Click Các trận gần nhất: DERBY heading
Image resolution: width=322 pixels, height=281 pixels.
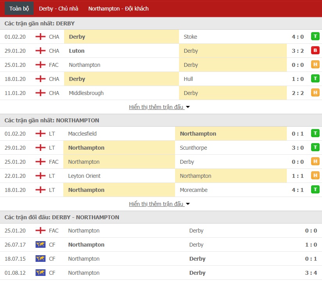(x=39, y=23)
